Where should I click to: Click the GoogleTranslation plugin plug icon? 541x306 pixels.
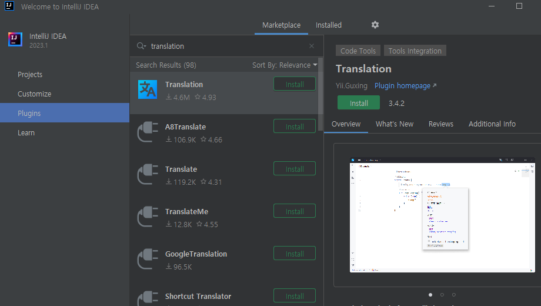[x=148, y=259]
